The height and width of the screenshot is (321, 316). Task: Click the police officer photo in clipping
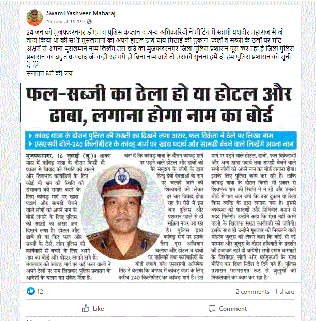point(122,212)
